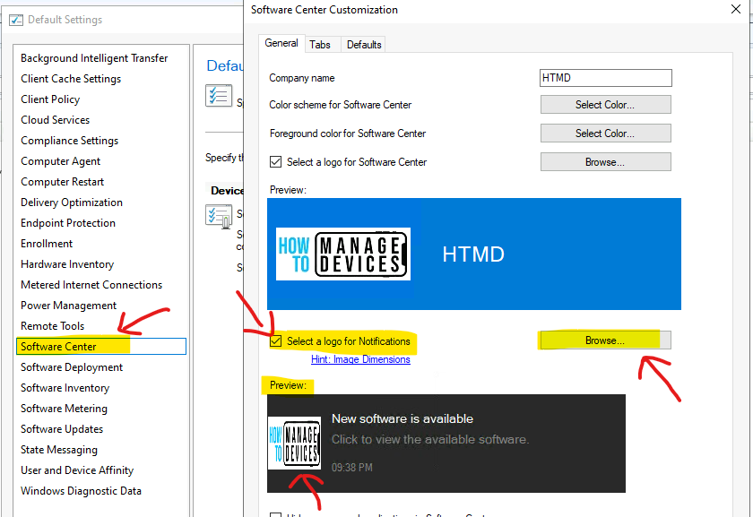Click the HTMD text in banner preview
Viewport: 753px width, 517px height.
(x=473, y=254)
